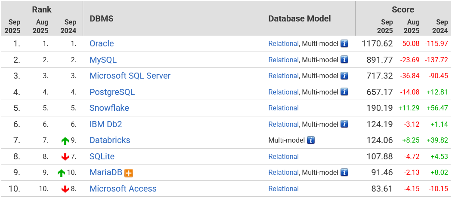Viewport: 452px width, 198px height.
Task: Open the Databricks DBMS link
Action: tap(110, 140)
